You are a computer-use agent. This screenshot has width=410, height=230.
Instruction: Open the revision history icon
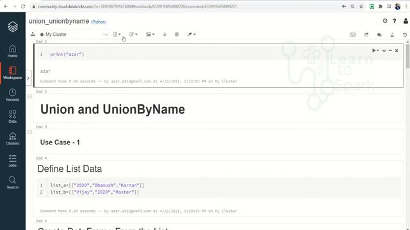(x=405, y=34)
